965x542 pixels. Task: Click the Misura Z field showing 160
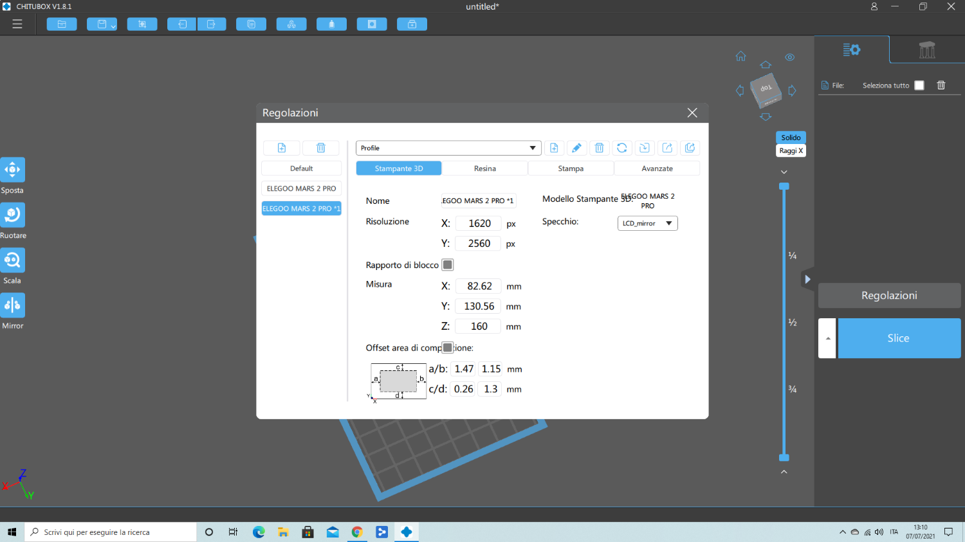[x=479, y=326]
